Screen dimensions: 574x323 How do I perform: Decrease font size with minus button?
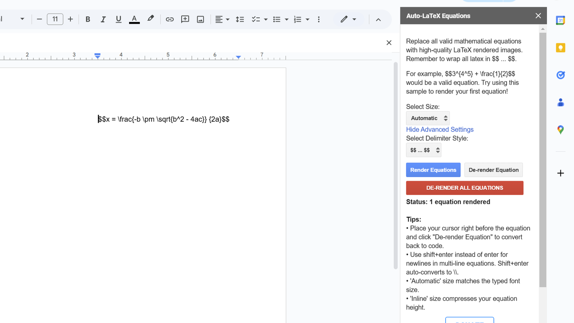tap(39, 19)
